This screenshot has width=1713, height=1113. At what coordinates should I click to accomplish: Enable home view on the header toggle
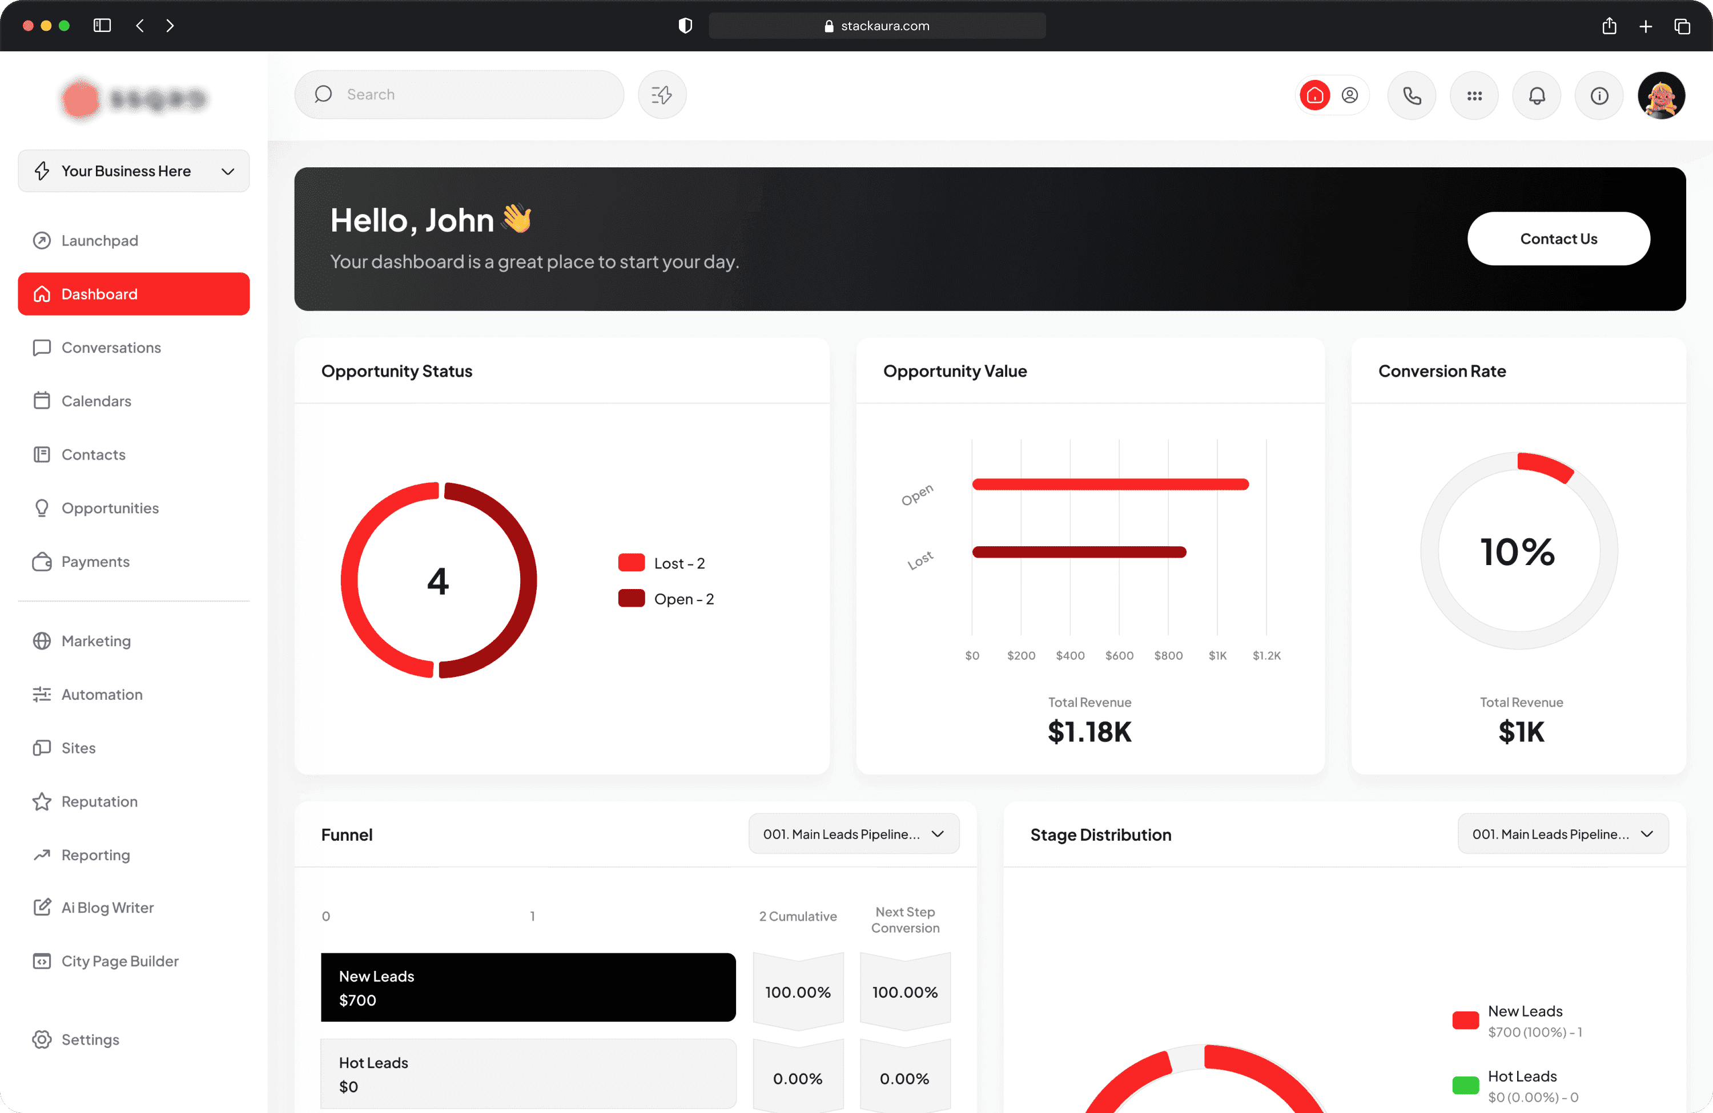[1313, 94]
